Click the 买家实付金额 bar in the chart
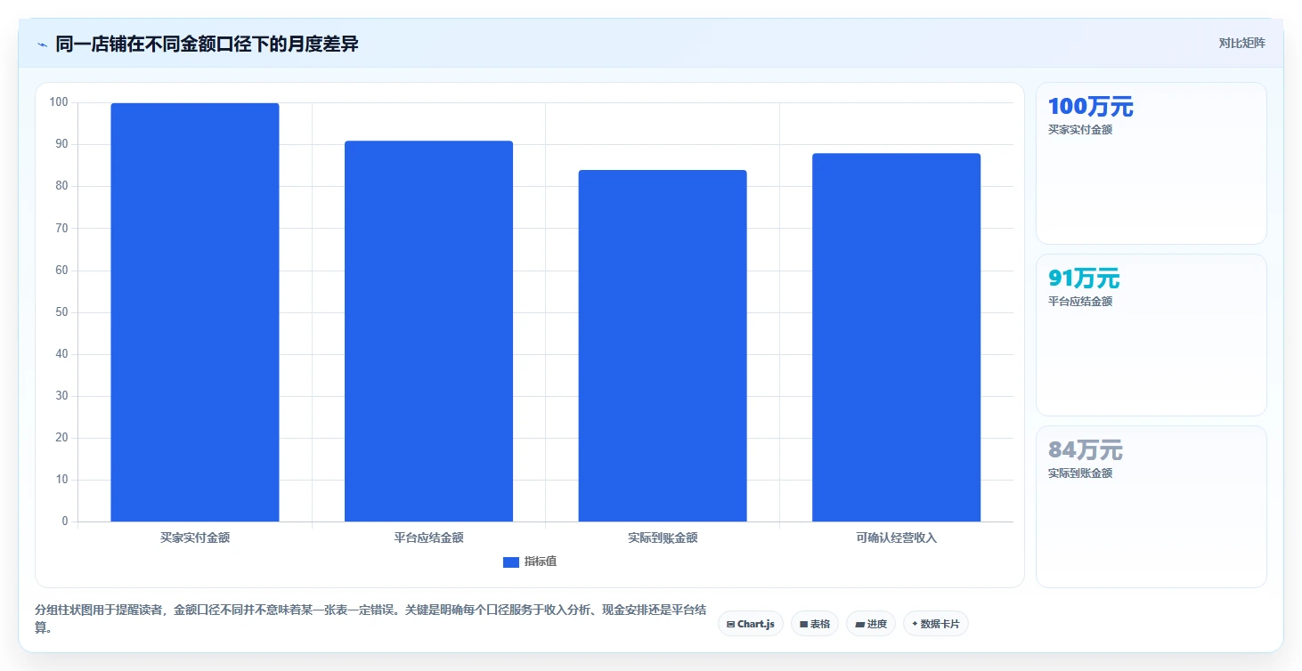The image size is (1302, 671). 195,312
